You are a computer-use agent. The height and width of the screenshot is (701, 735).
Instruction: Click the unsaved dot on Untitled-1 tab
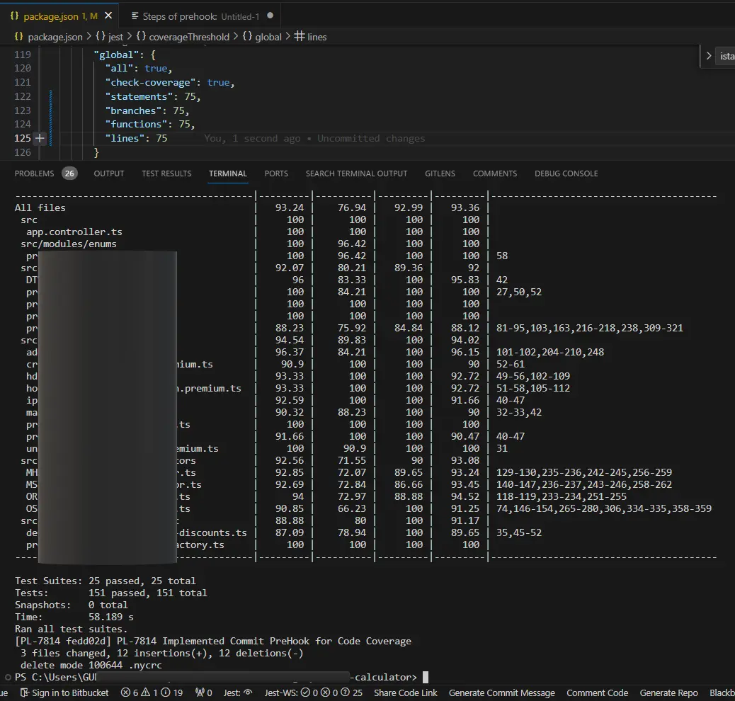(x=270, y=16)
